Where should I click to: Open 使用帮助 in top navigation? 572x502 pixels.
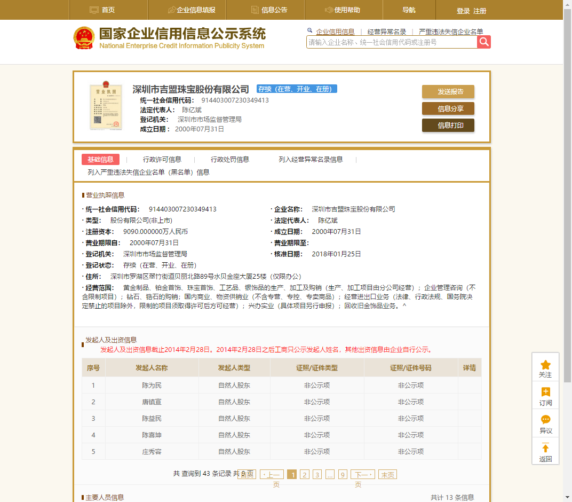(342, 10)
